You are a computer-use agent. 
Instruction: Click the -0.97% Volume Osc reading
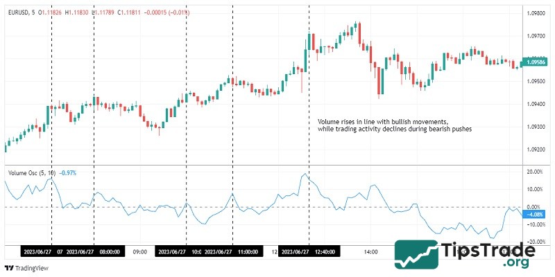(x=67, y=172)
